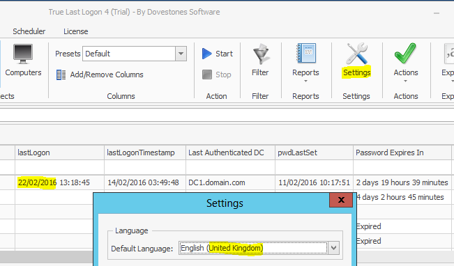Close the Settings dialog

341,200
